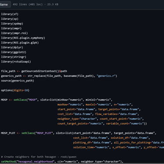
Task: Click the file_path assignment line
Action: [34, 71]
